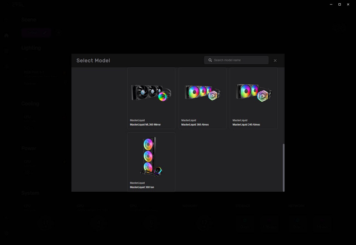356x245 pixels.
Task: Click the 'Select Model' dialog title
Action: [x=93, y=61]
